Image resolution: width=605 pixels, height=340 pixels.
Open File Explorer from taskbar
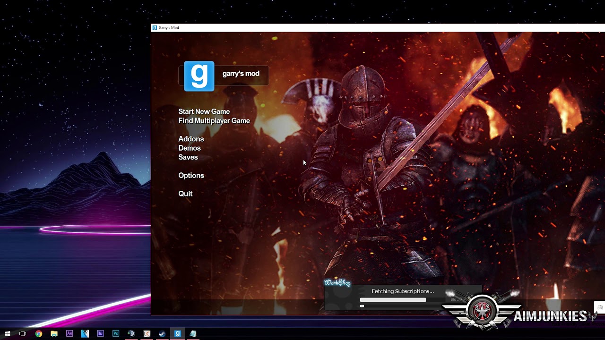54,334
